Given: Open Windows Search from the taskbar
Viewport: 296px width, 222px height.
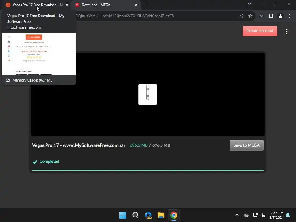Looking at the screenshot, I should click(x=136, y=215).
